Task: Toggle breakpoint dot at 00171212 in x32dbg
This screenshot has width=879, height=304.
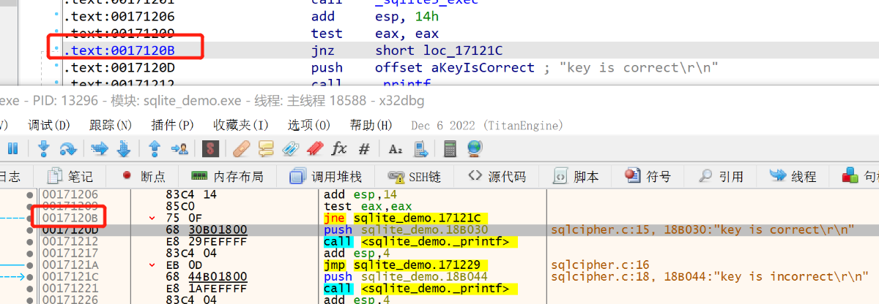Action: point(30,241)
